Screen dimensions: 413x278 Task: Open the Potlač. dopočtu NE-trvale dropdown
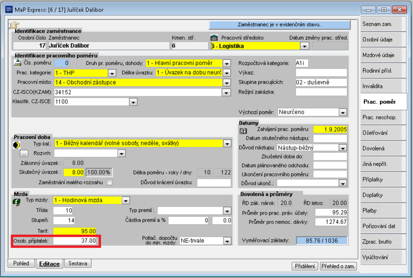[227, 241]
